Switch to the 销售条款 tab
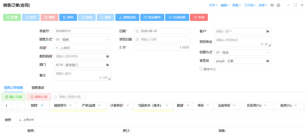305x135 pixels. tap(38, 87)
